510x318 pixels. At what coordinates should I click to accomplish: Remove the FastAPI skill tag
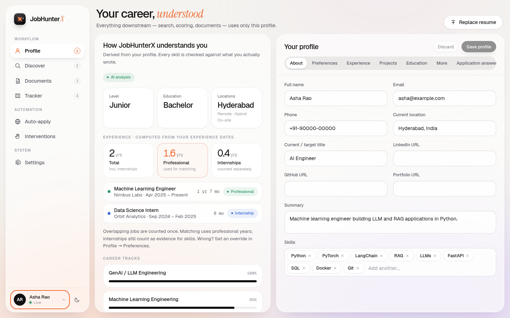[x=467, y=256]
